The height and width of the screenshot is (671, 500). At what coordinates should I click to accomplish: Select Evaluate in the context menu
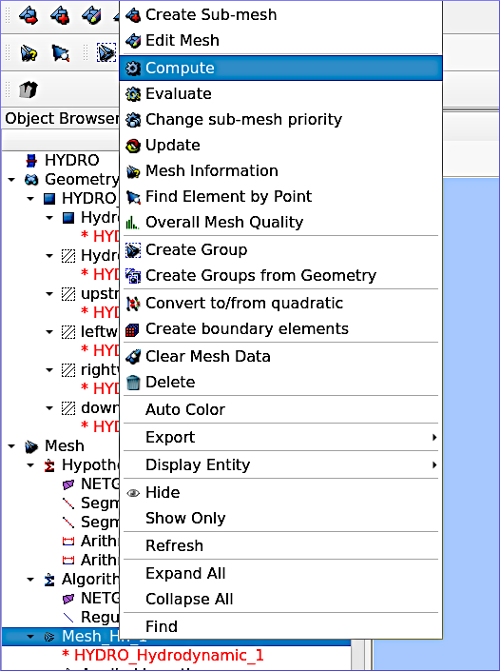pyautogui.click(x=280, y=93)
